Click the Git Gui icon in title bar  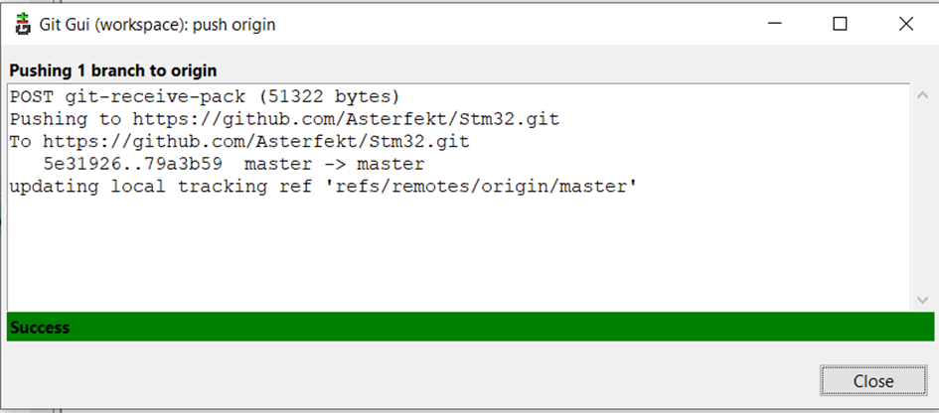pyautogui.click(x=22, y=25)
